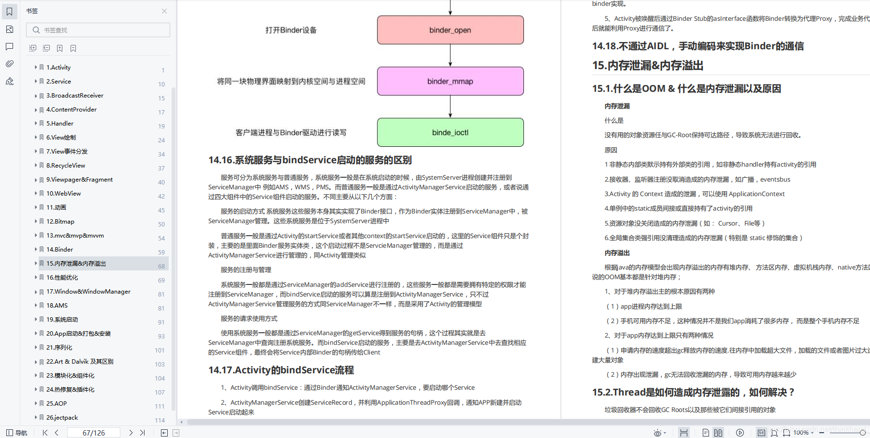Click the page number field 67/126
The height and width of the screenshot is (438, 870).
(x=94, y=433)
